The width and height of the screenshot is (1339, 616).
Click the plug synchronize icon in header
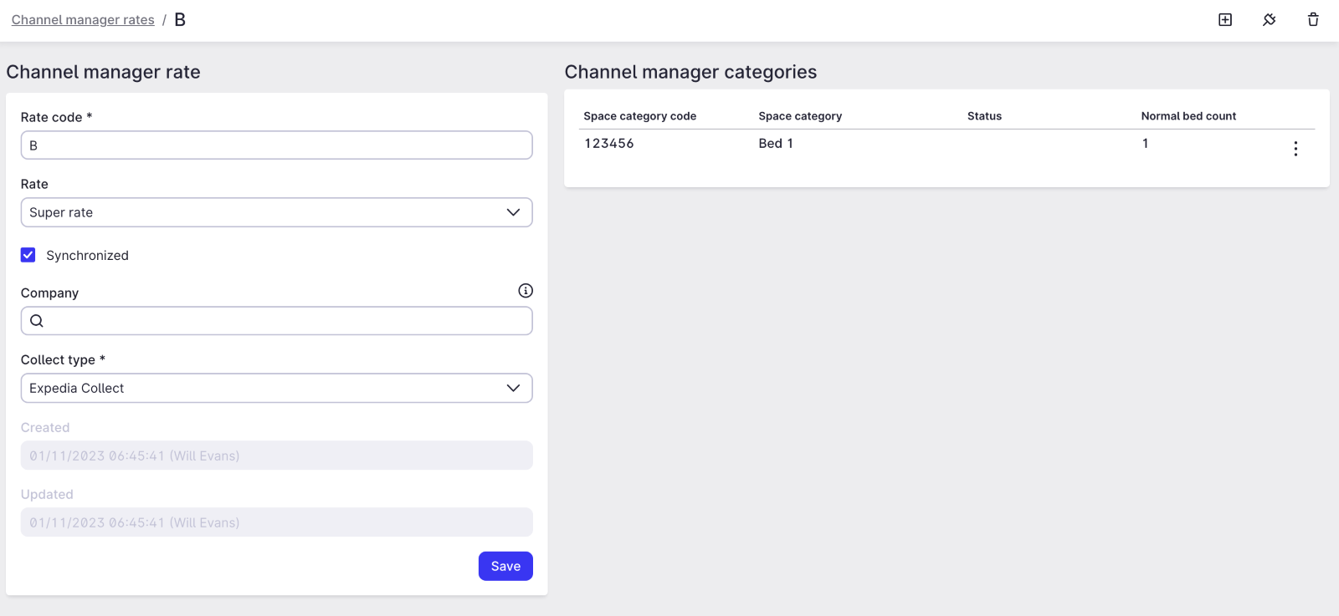click(x=1270, y=20)
